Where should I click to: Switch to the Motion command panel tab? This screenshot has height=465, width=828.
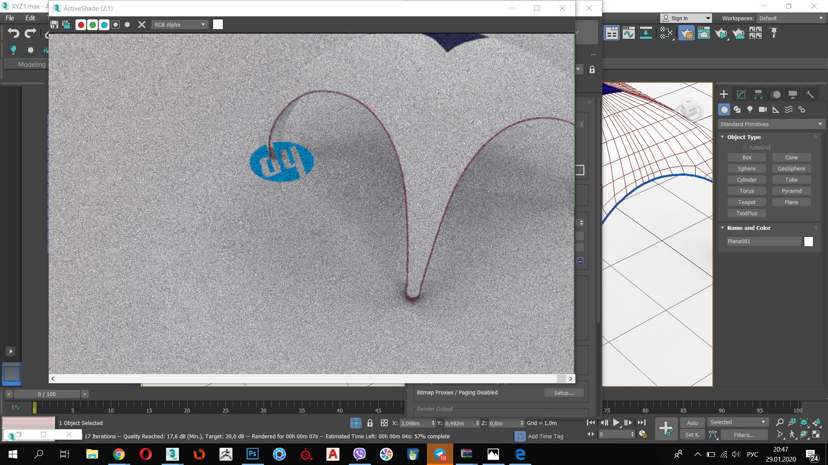[x=775, y=94]
